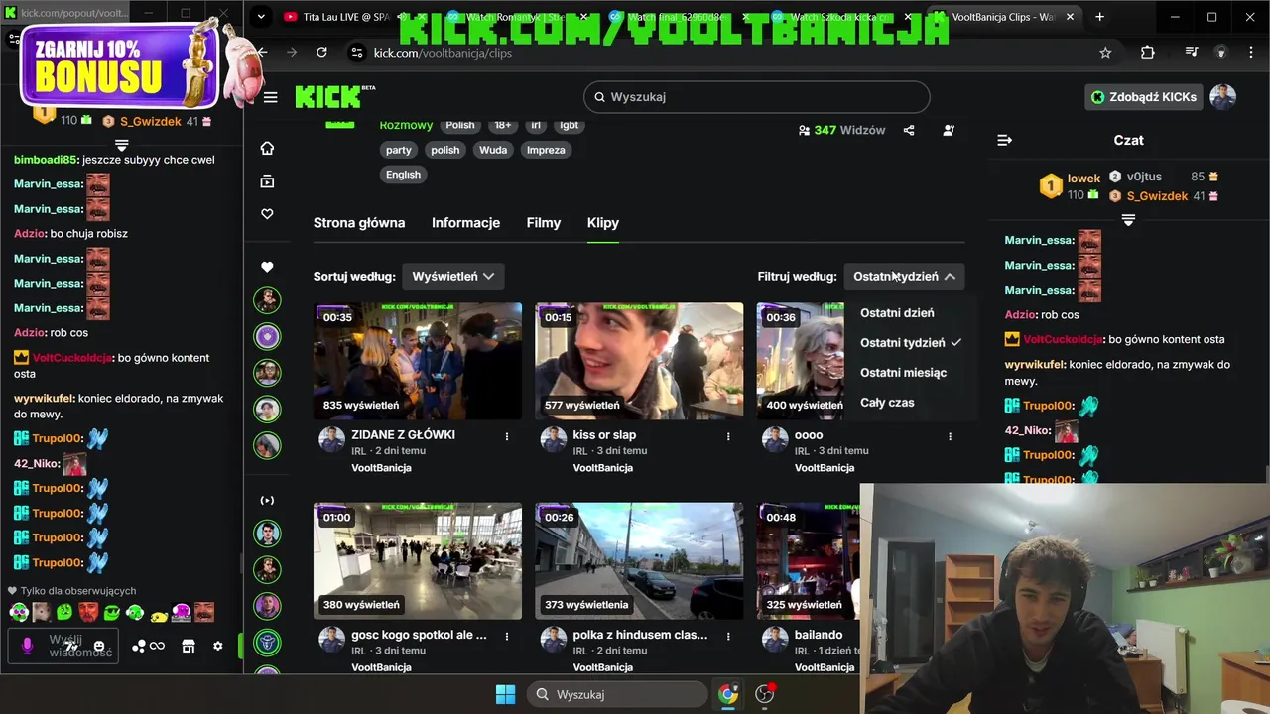Click the live recommended streams sidebar icon

coord(267,501)
